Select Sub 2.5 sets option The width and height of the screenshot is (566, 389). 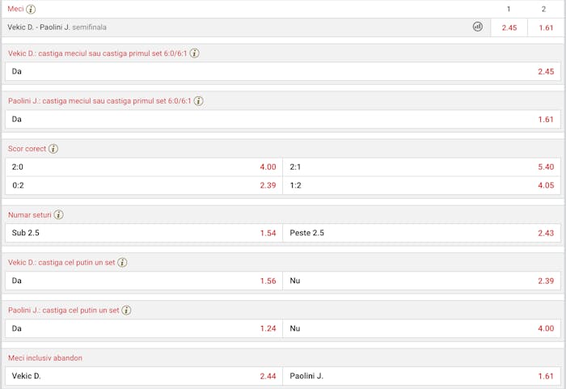click(144, 233)
